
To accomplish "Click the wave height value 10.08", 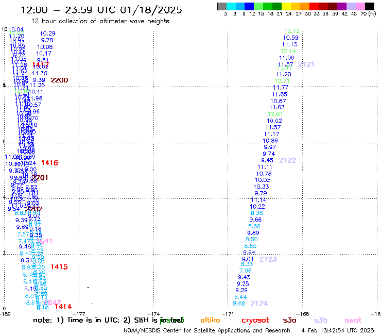I will (45, 47).
